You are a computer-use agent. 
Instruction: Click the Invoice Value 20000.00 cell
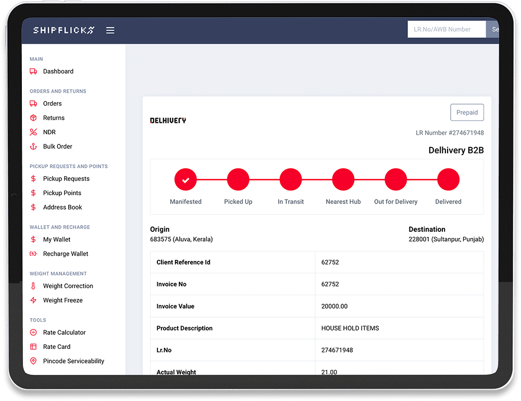[x=399, y=306]
